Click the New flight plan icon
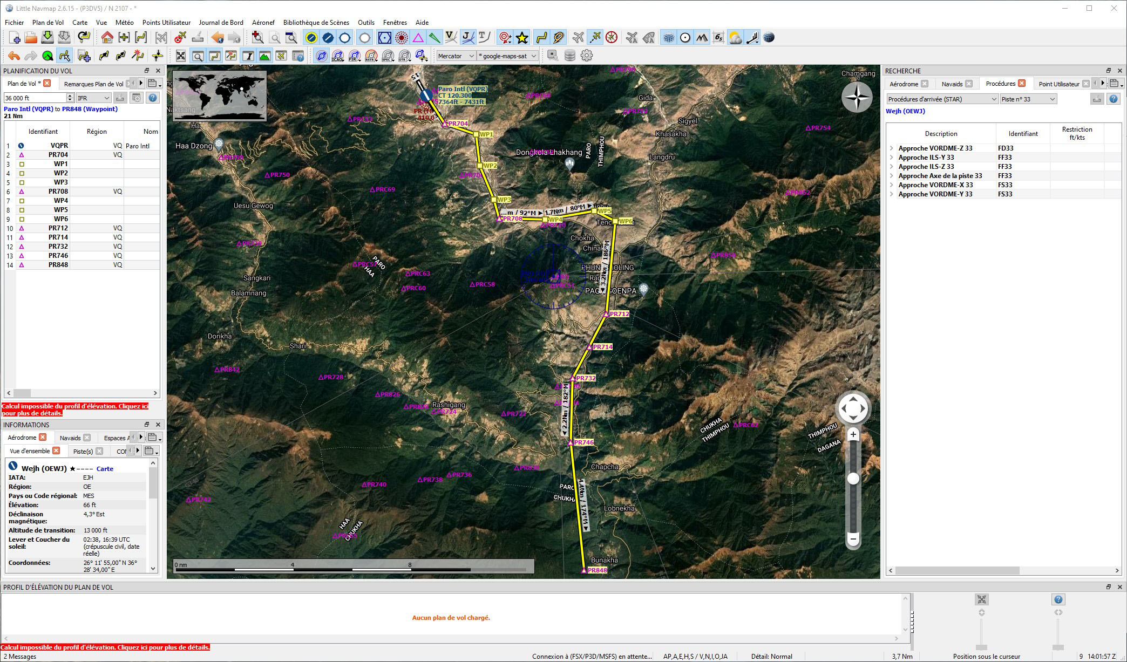The image size is (1127, 662). [15, 38]
